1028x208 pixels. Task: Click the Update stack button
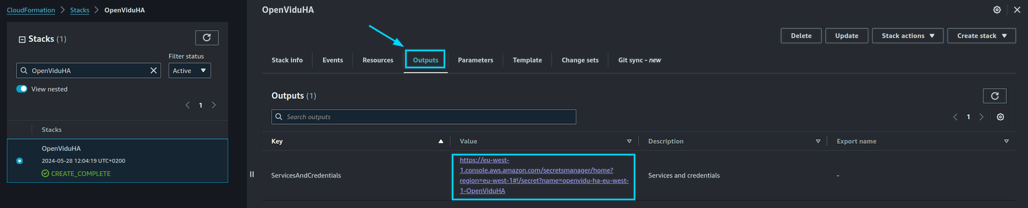point(846,36)
